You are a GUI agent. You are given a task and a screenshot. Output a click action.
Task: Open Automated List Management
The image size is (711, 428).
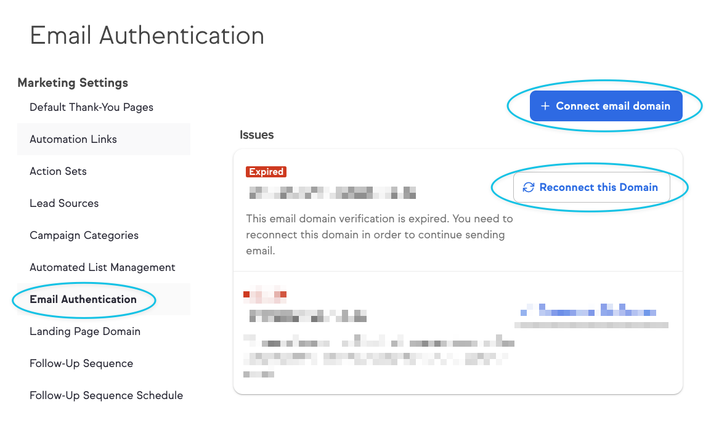tap(102, 267)
